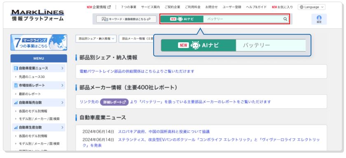Open お問合せ menu item
The height and width of the screenshot is (158, 346).
tap(211, 7)
